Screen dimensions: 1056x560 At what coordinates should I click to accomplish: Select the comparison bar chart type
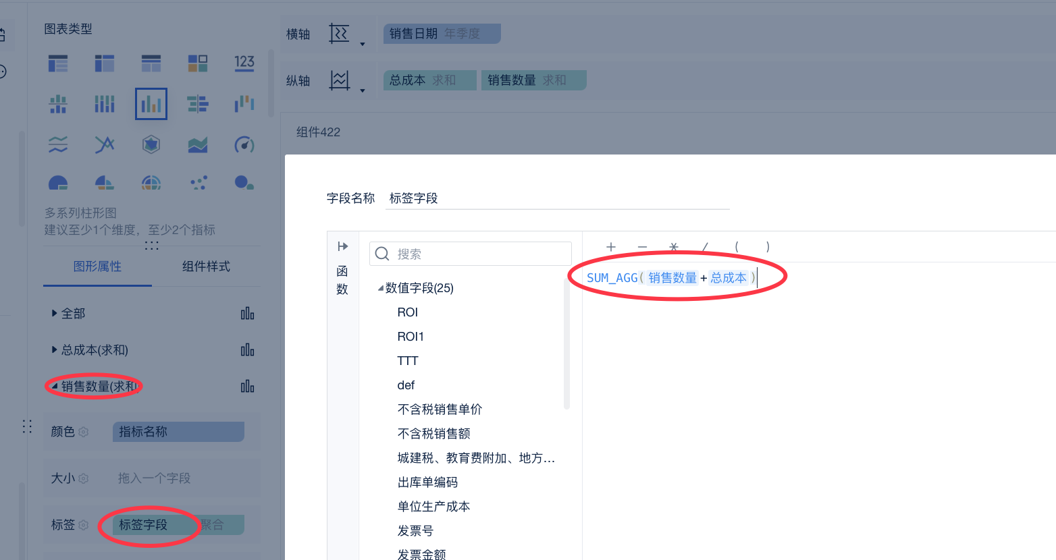[198, 104]
